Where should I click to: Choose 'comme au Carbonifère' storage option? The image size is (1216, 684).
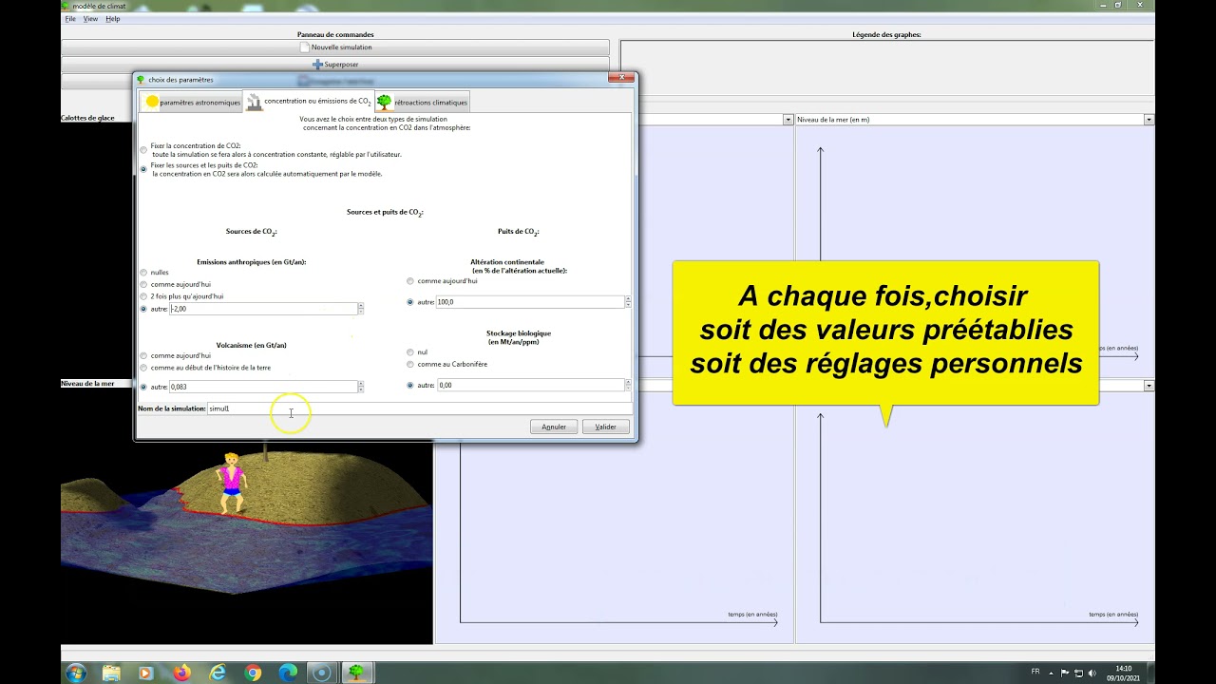pos(410,365)
